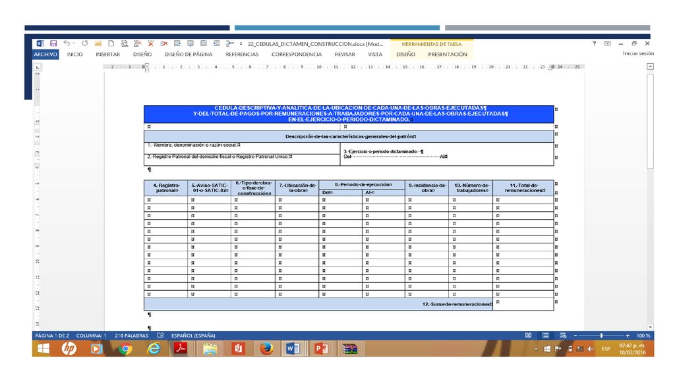Viewport: 675px width, 379px height.
Task: Click the red X delete columns icon
Action: [x=151, y=43]
